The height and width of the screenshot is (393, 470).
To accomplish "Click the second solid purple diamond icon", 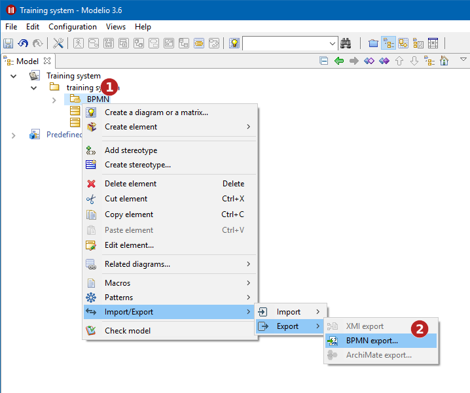I will click(384, 61).
